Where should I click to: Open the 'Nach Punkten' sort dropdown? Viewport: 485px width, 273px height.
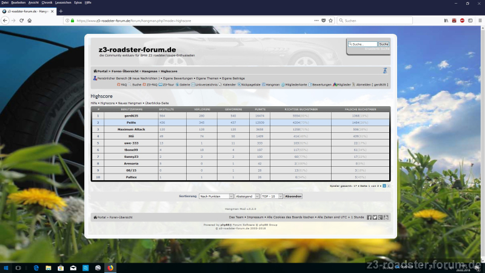(216, 197)
